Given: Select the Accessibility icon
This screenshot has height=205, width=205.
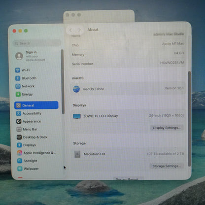Looking at the screenshot, I should (19, 113).
